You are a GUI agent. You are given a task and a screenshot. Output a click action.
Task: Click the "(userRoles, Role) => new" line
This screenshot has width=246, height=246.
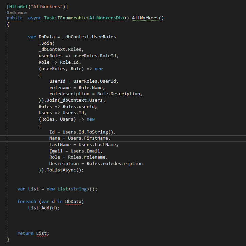[70, 68]
